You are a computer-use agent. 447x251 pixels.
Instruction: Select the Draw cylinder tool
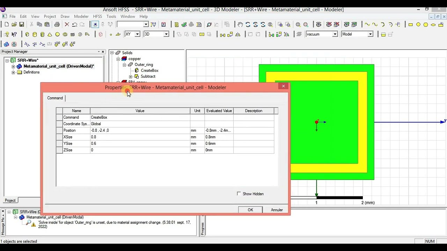pos(35,34)
